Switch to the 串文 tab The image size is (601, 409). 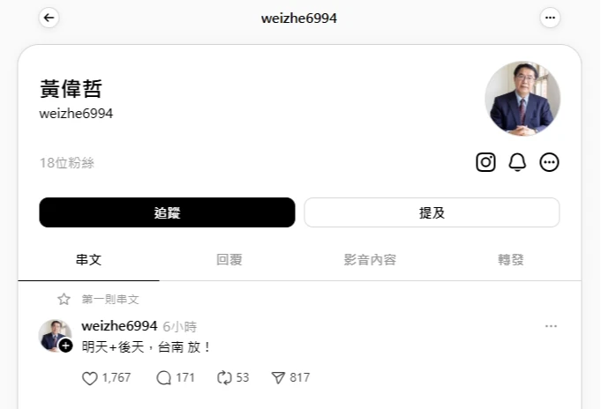pyautogui.click(x=88, y=260)
